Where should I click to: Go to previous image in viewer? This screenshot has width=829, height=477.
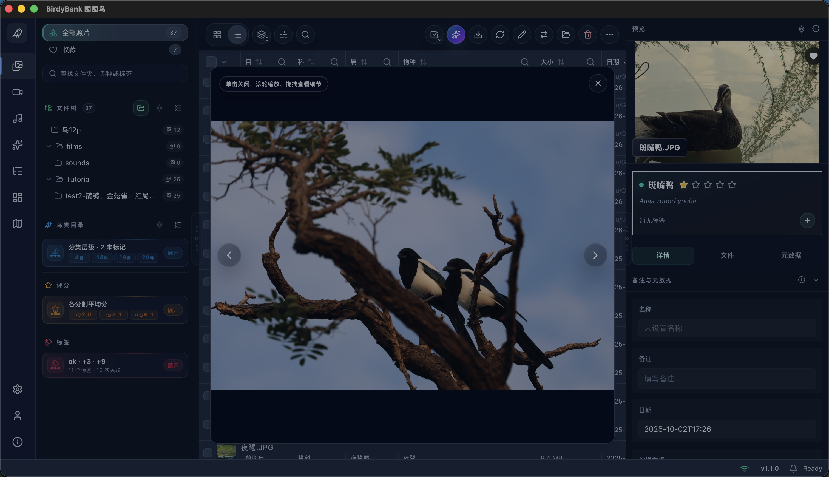click(x=229, y=255)
